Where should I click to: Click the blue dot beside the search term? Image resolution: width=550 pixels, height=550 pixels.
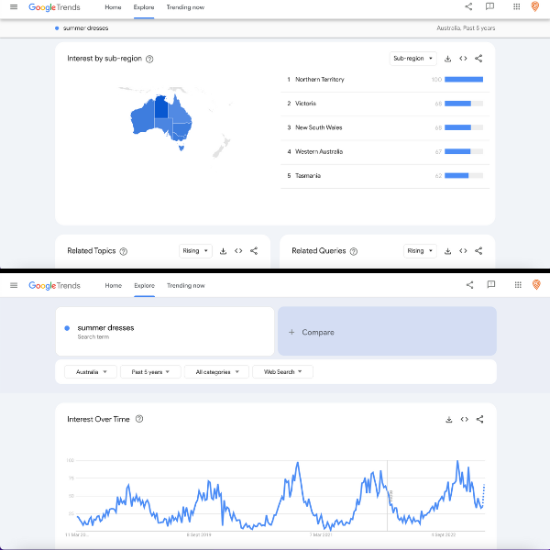pos(67,328)
